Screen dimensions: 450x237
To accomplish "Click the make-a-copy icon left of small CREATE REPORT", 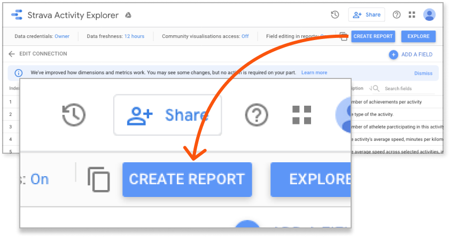I will pyautogui.click(x=344, y=36).
